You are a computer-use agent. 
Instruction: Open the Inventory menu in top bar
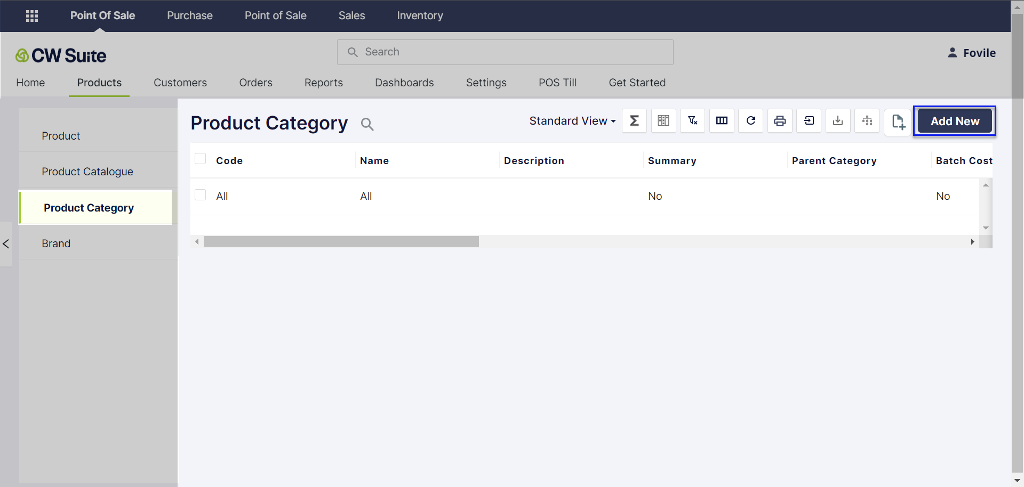[420, 16]
